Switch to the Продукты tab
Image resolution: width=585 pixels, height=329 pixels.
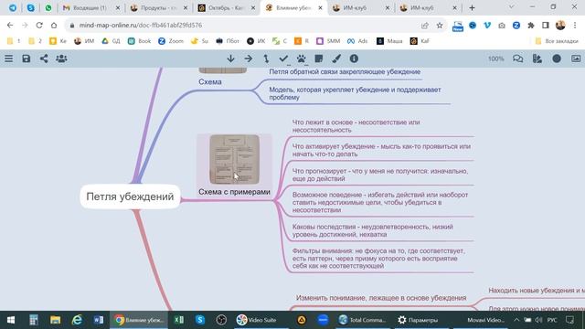point(159,8)
